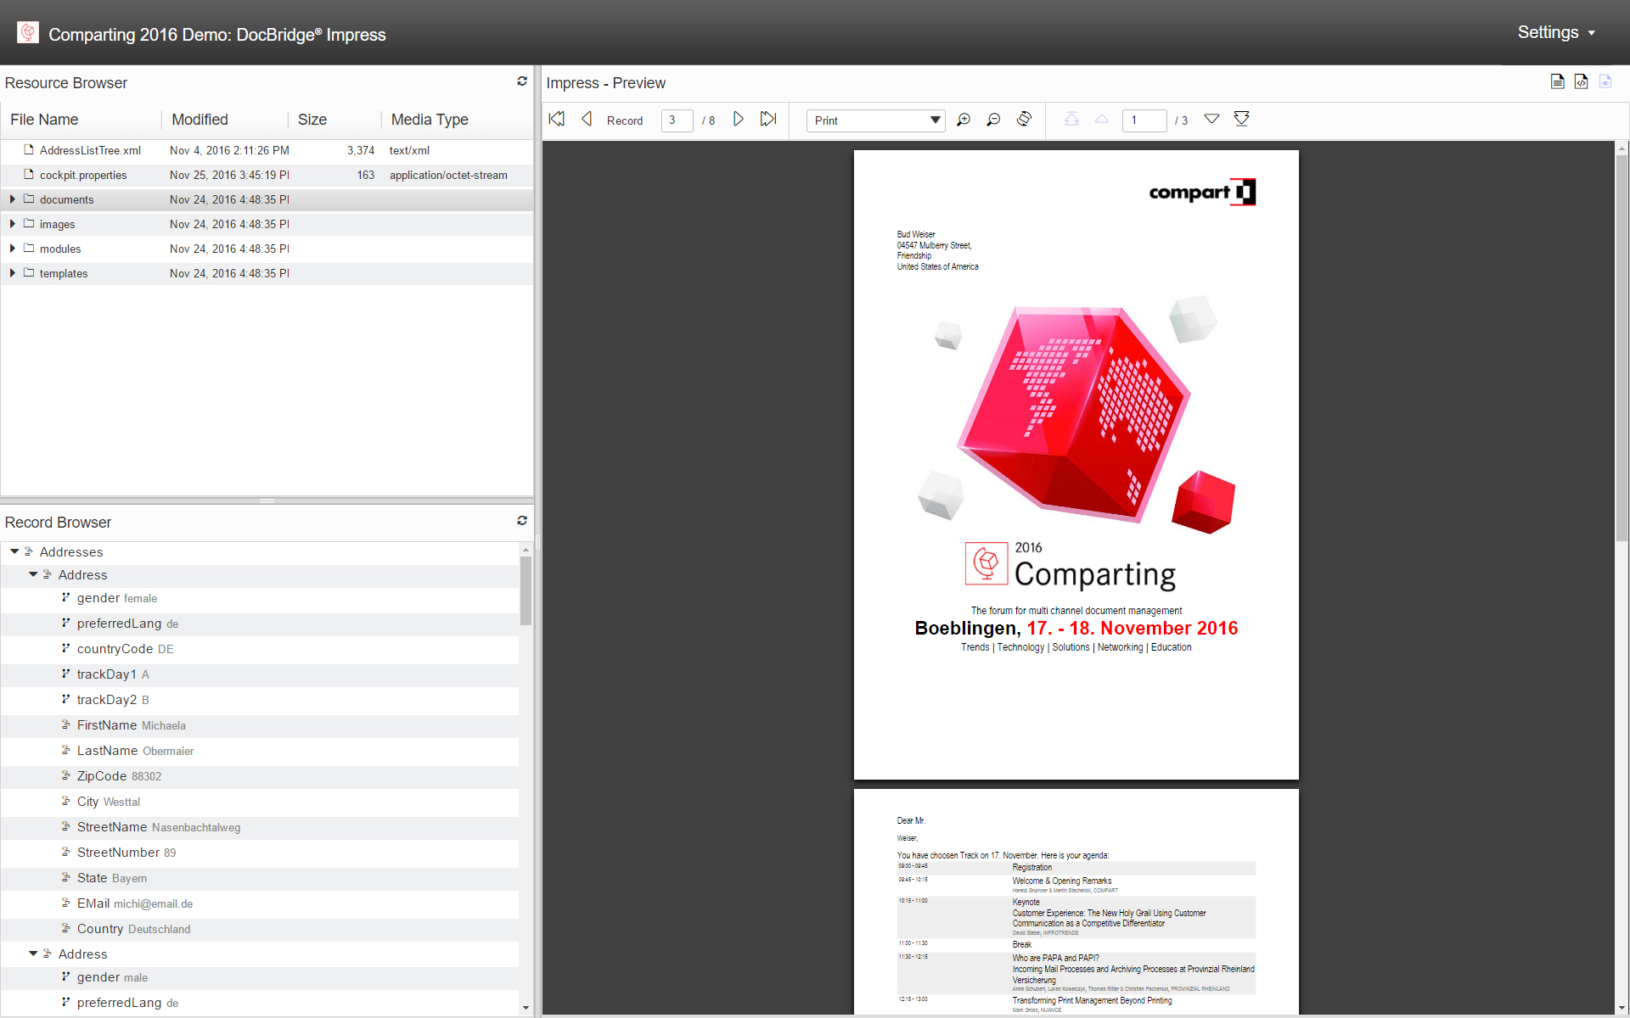This screenshot has height=1018, width=1630.
Task: Select the cockpit.properties file
Action: click(83, 175)
